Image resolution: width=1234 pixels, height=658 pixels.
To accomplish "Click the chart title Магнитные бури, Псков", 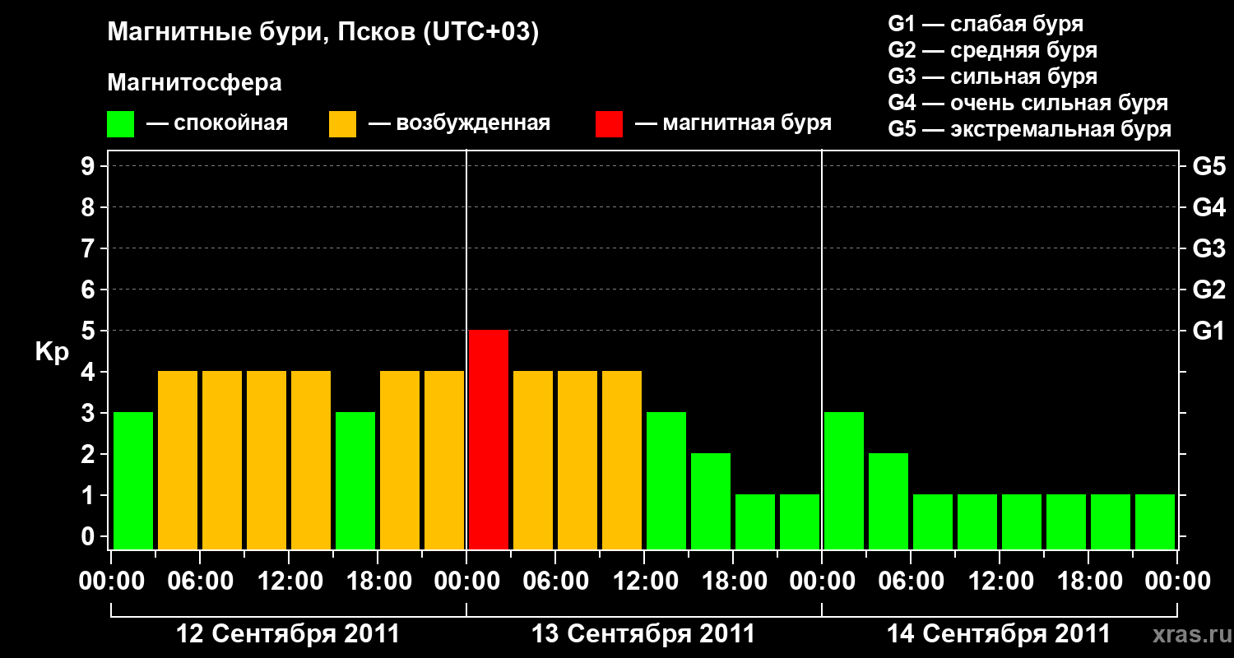I will point(323,33).
